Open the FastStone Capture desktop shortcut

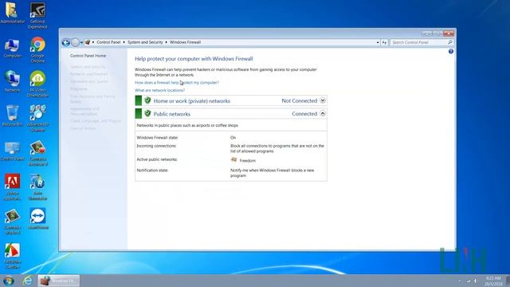[x=13, y=256]
